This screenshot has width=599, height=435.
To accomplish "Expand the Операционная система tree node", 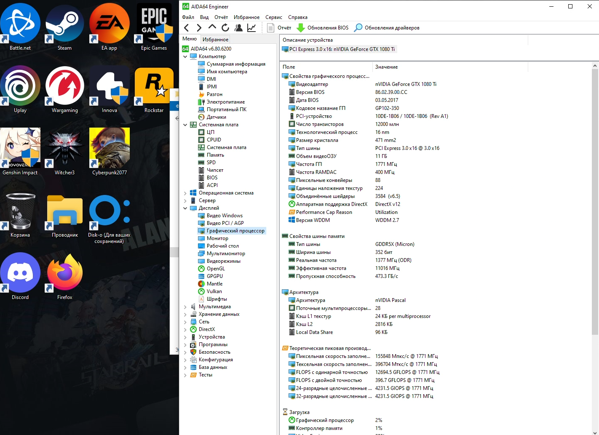I will 185,193.
